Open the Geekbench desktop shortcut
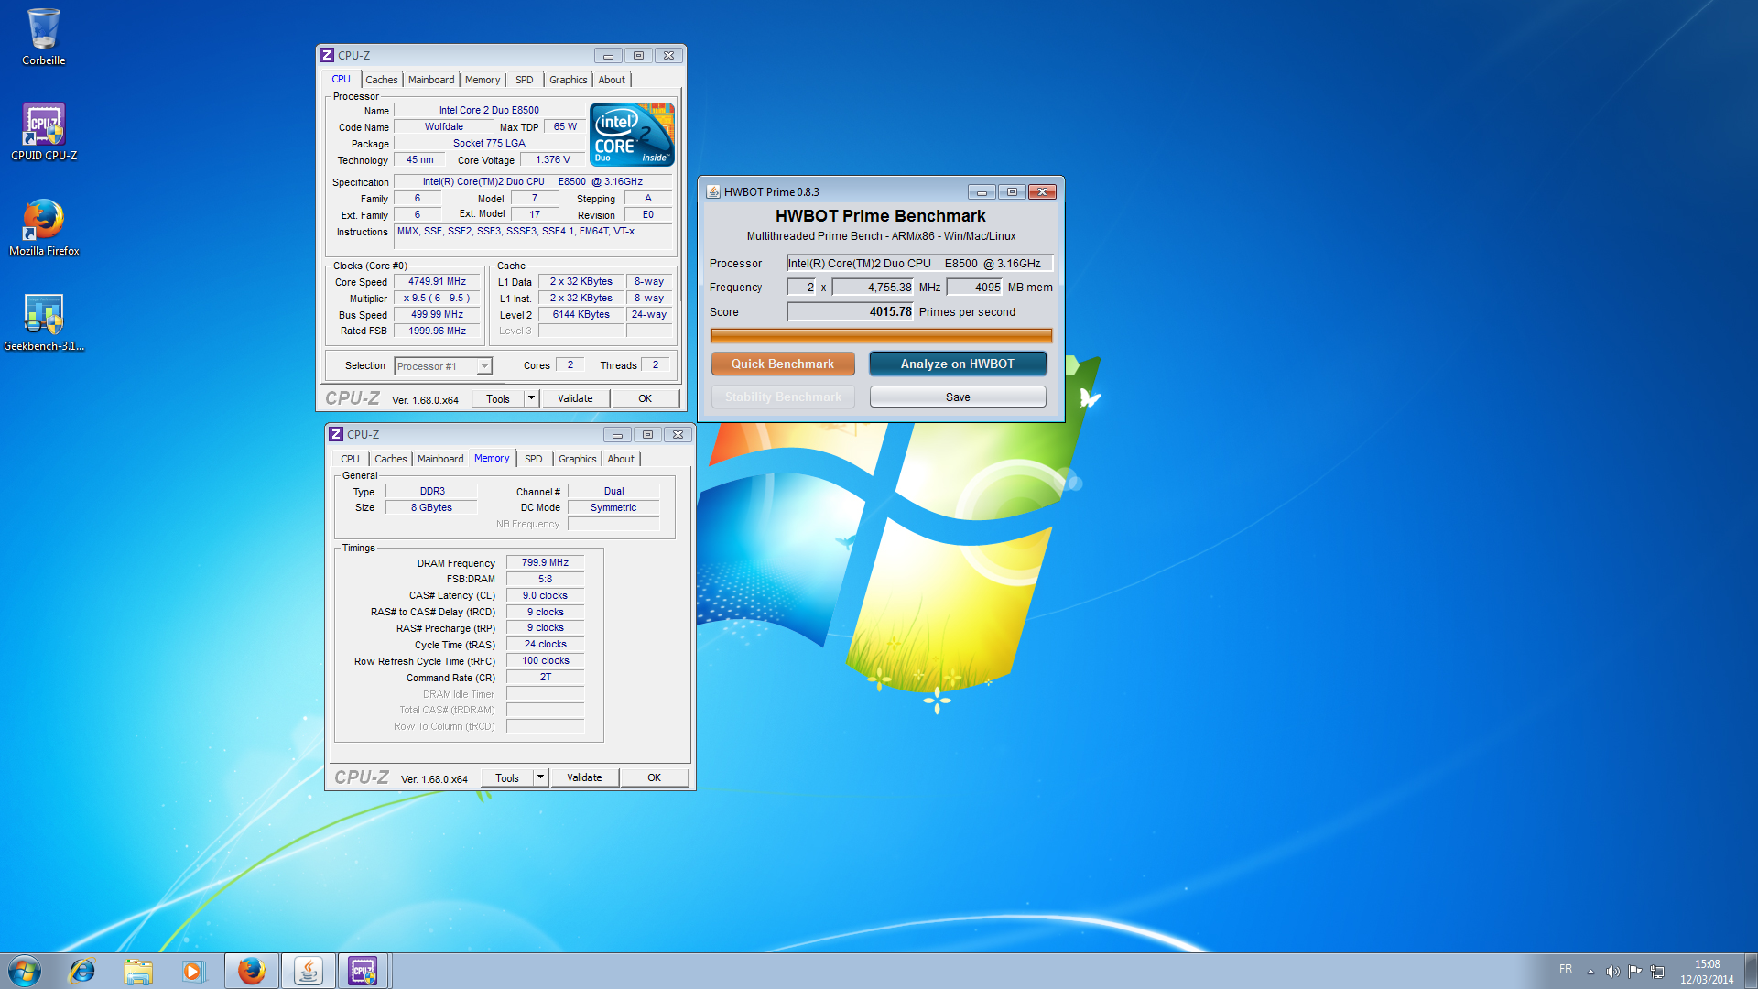Screen dimensions: 1758x989 point(43,323)
